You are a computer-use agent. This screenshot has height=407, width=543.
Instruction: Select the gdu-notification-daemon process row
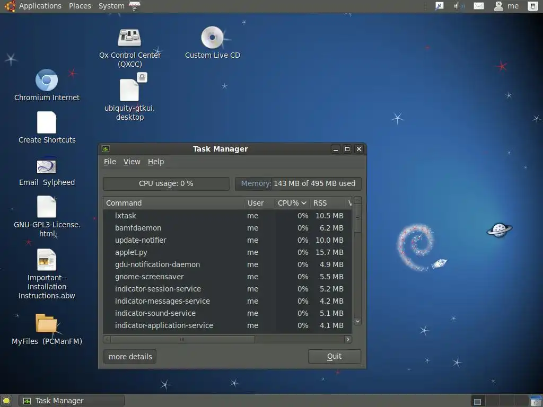point(227,264)
